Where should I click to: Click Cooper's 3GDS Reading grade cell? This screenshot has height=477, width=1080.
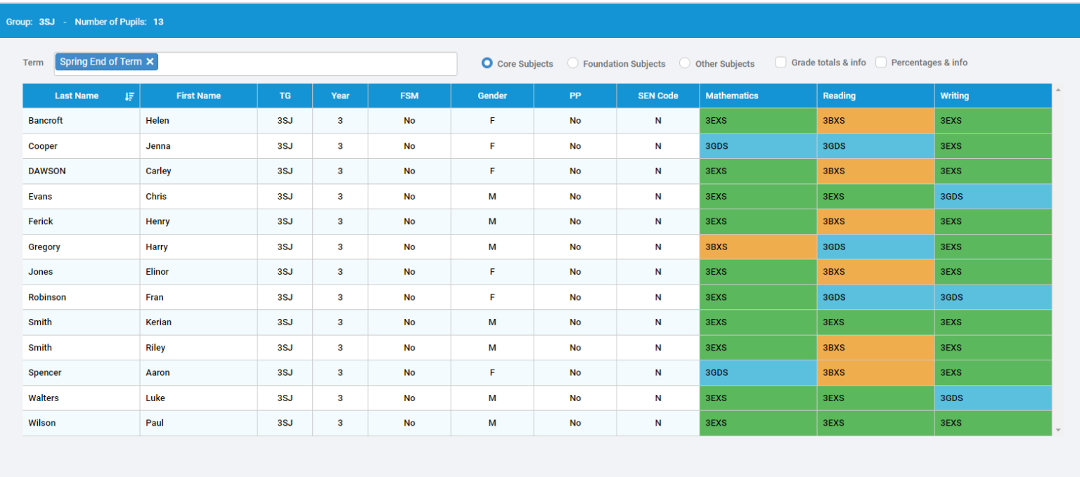[x=875, y=145]
